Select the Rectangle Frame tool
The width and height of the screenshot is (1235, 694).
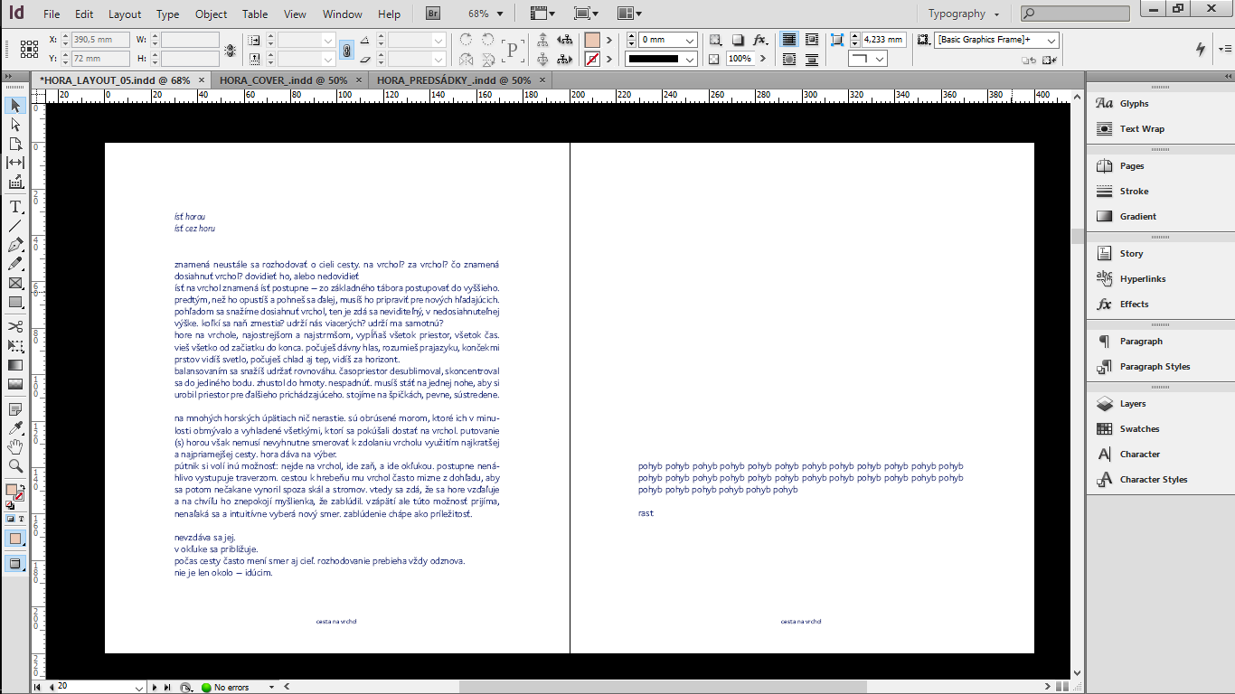15,283
